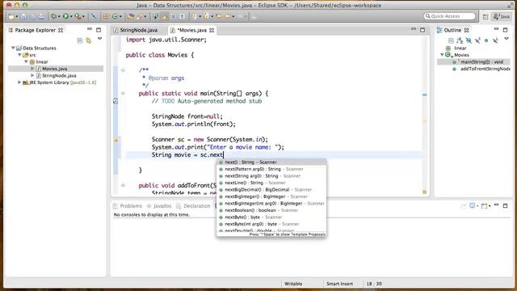Screen dimensions: 517x291
Task: Run the program with the green Run icon
Action: [x=65, y=16]
